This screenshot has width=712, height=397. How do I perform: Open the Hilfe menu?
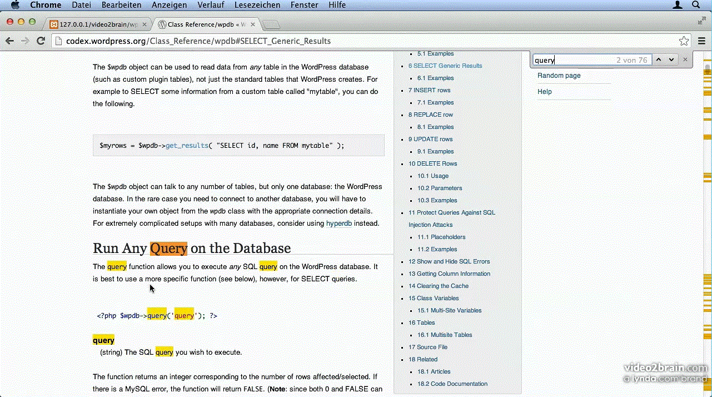point(337,5)
